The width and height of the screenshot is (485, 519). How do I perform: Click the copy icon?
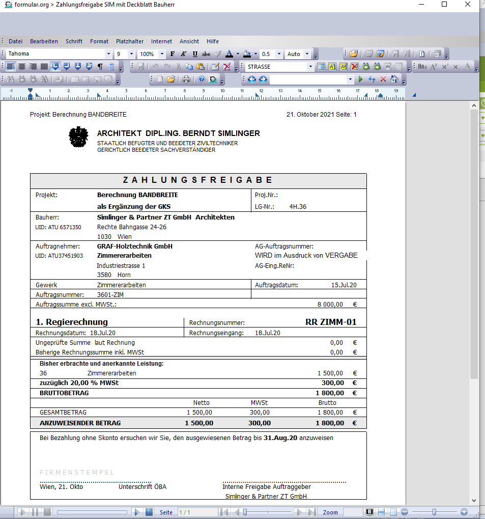189,67
